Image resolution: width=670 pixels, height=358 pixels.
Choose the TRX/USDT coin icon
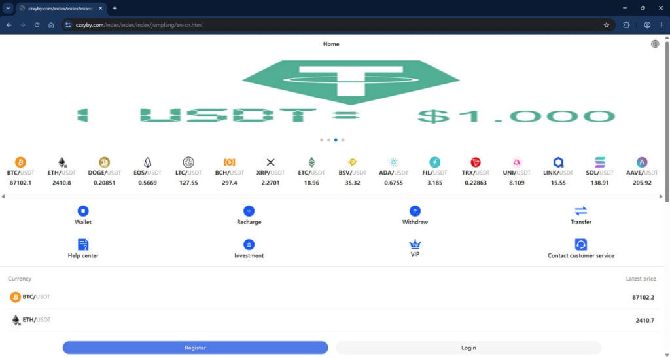tap(476, 162)
